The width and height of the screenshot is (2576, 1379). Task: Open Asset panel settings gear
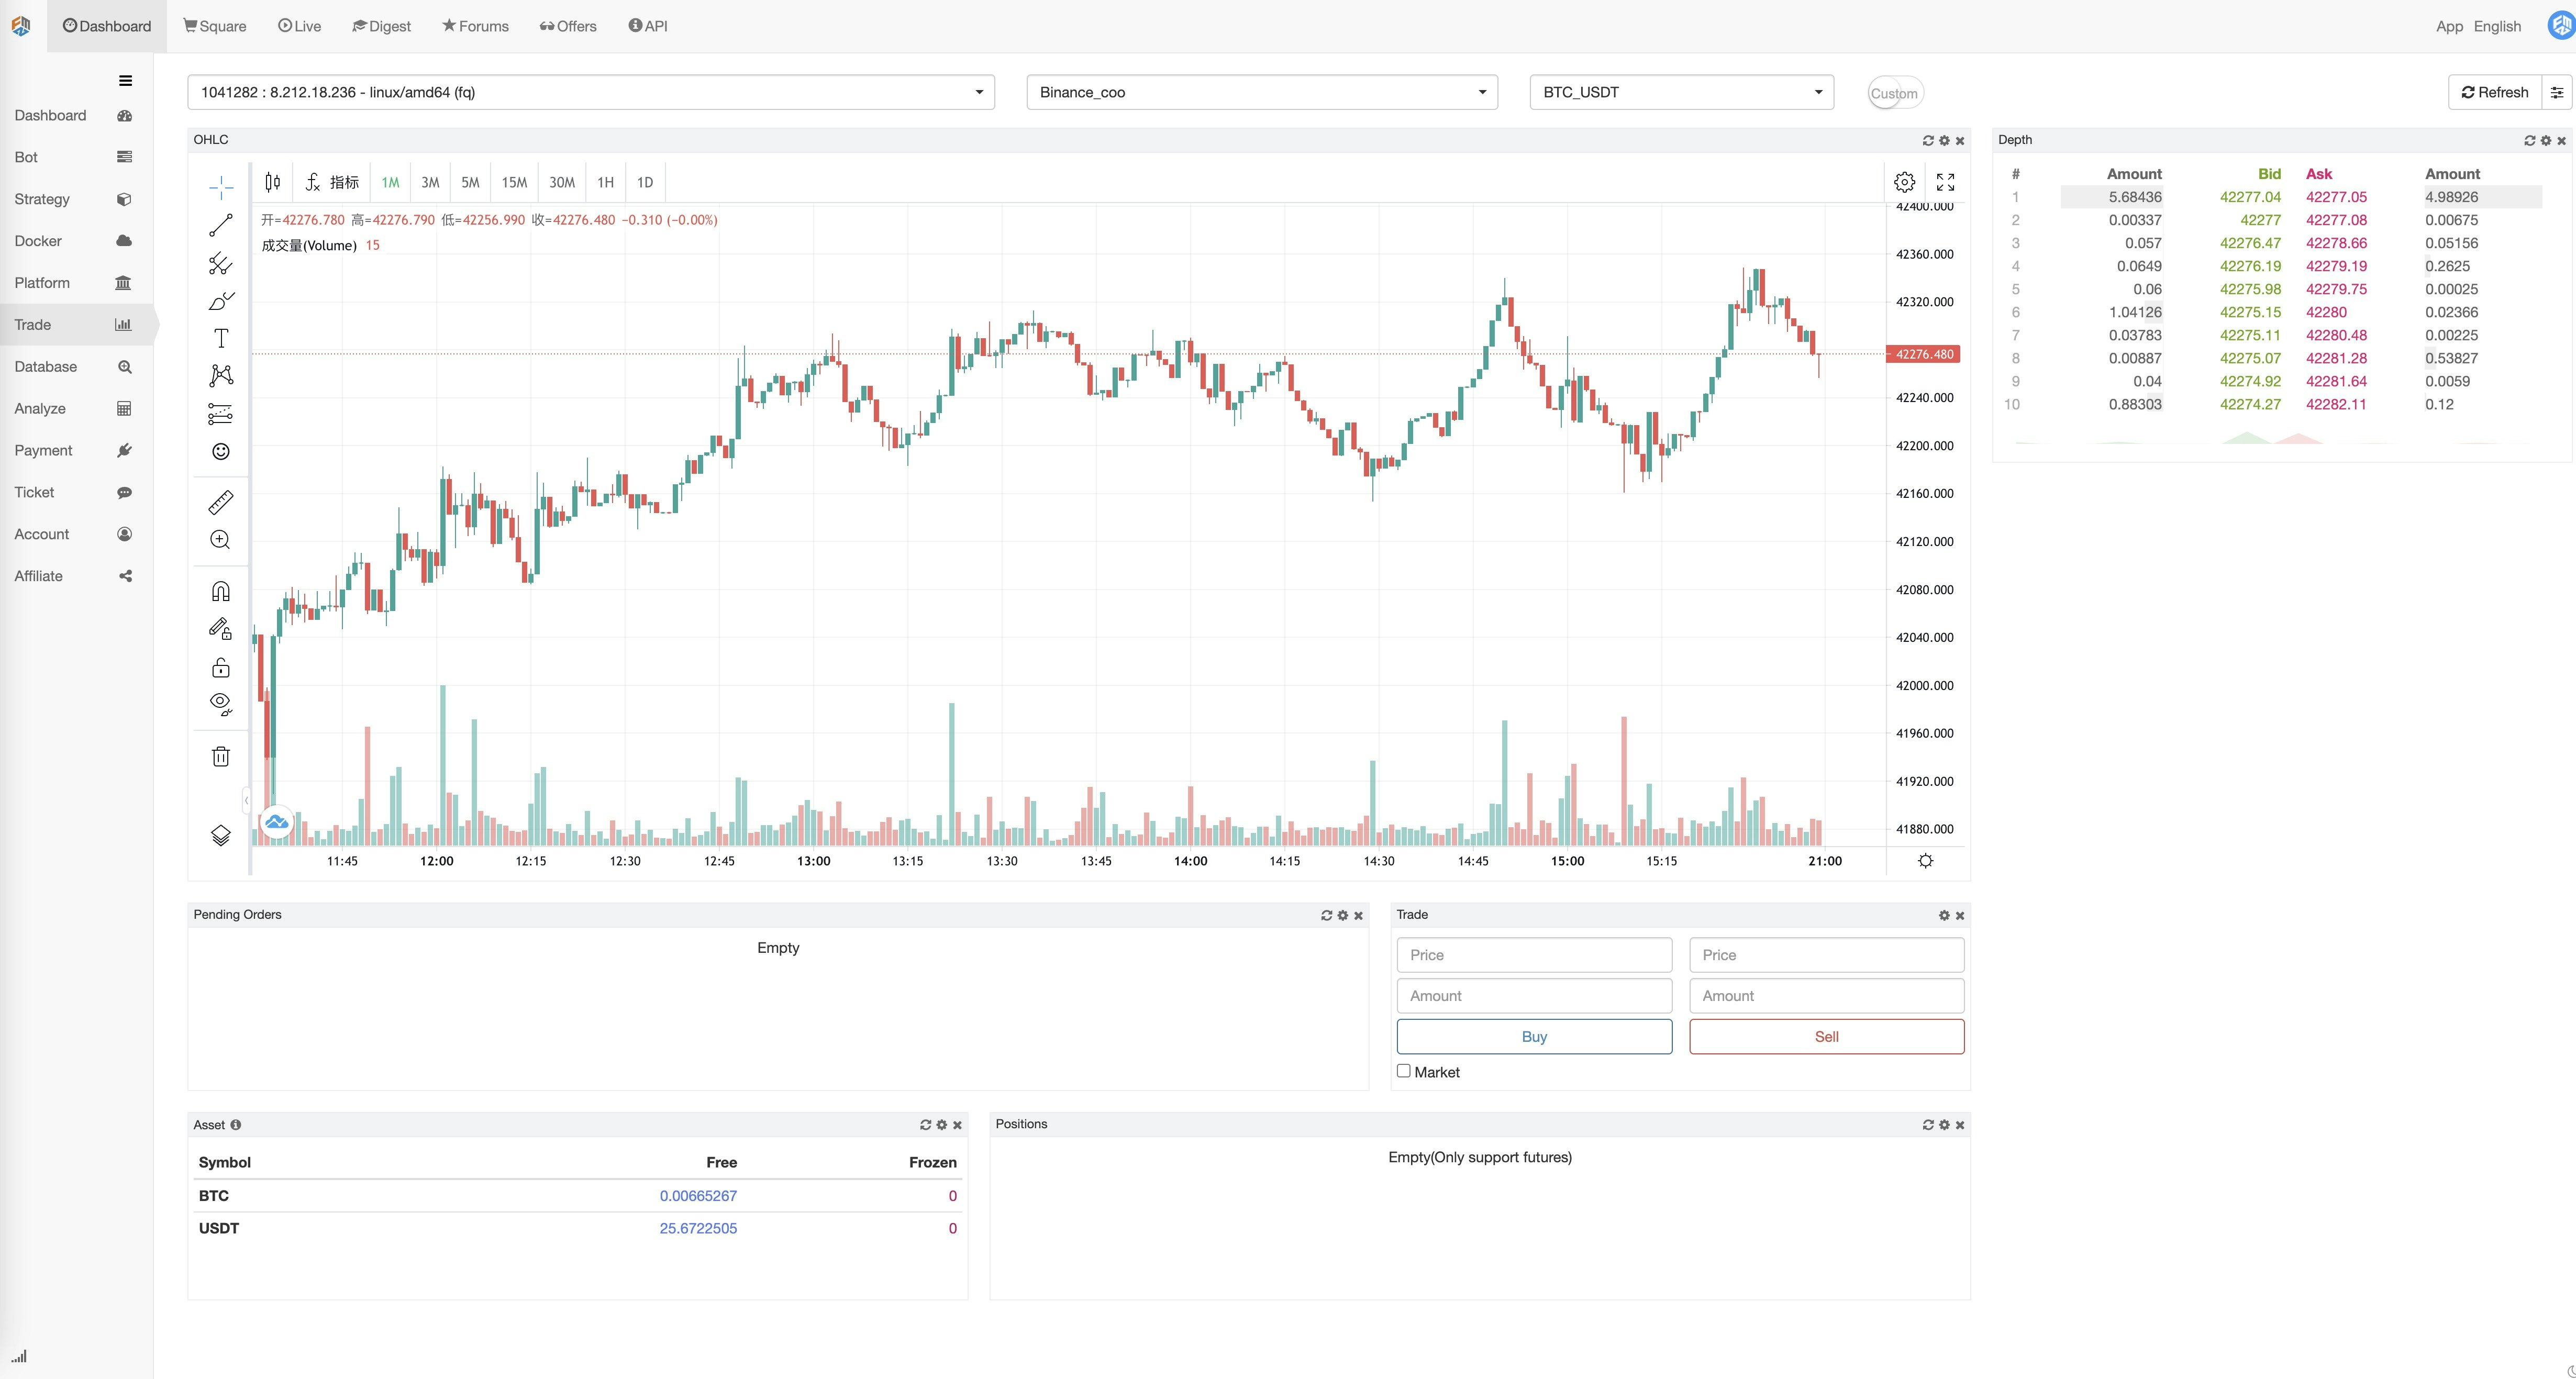941,1125
